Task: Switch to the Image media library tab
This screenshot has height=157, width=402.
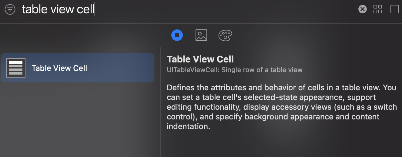Action: [201, 35]
